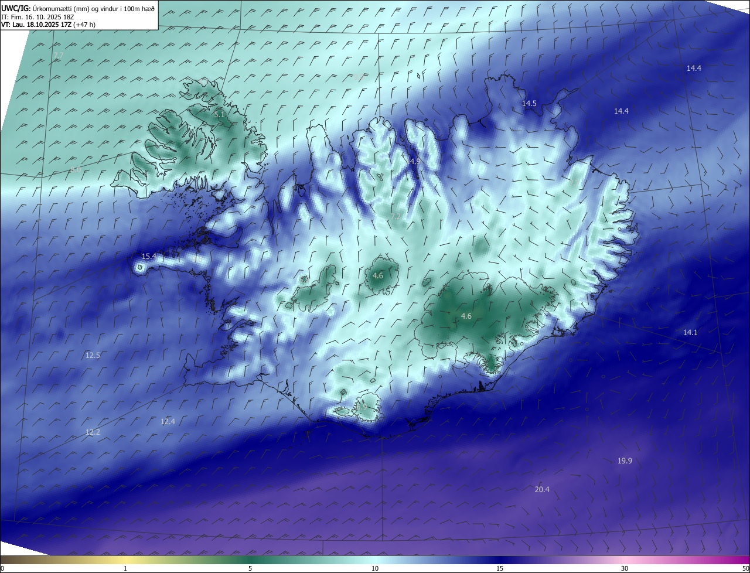Click the 7.2 value in north-central Iceland

[396, 216]
